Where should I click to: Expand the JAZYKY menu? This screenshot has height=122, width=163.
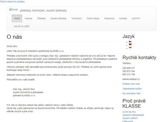[136, 18]
